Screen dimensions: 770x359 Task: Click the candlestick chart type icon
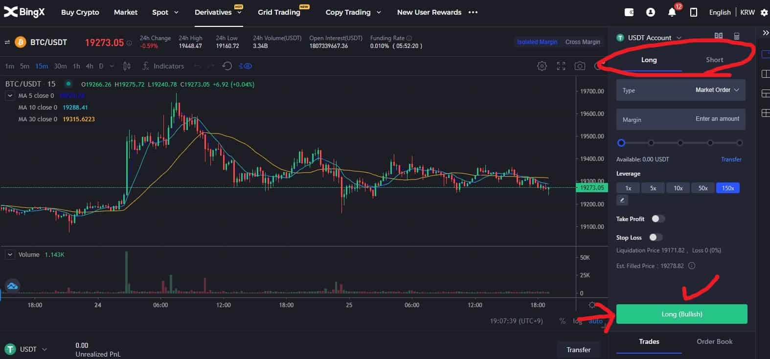pyautogui.click(x=127, y=66)
